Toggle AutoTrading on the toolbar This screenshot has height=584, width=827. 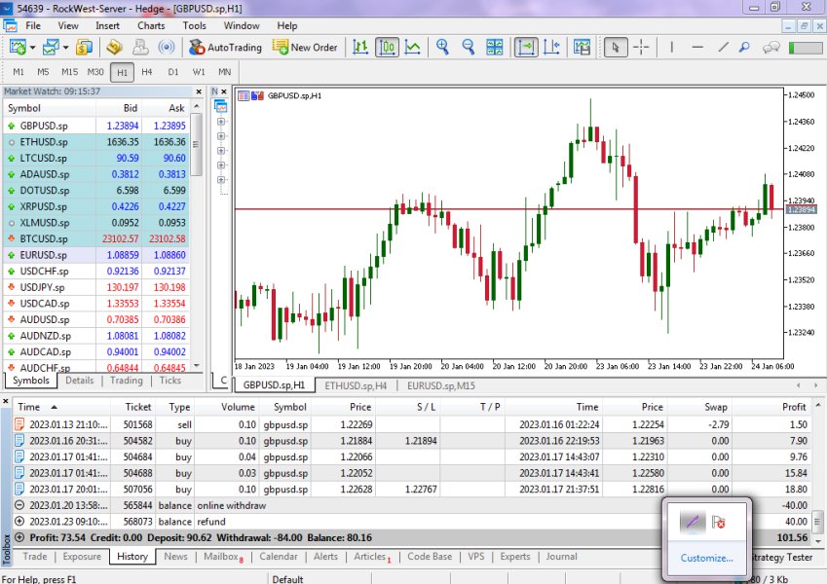(x=225, y=48)
